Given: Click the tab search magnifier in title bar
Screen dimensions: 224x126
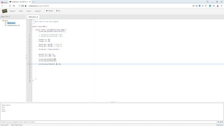Looking at the screenshot, I should point(208,2).
